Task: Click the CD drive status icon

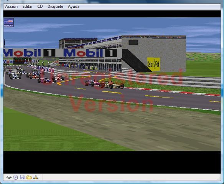Action: (x=16, y=177)
